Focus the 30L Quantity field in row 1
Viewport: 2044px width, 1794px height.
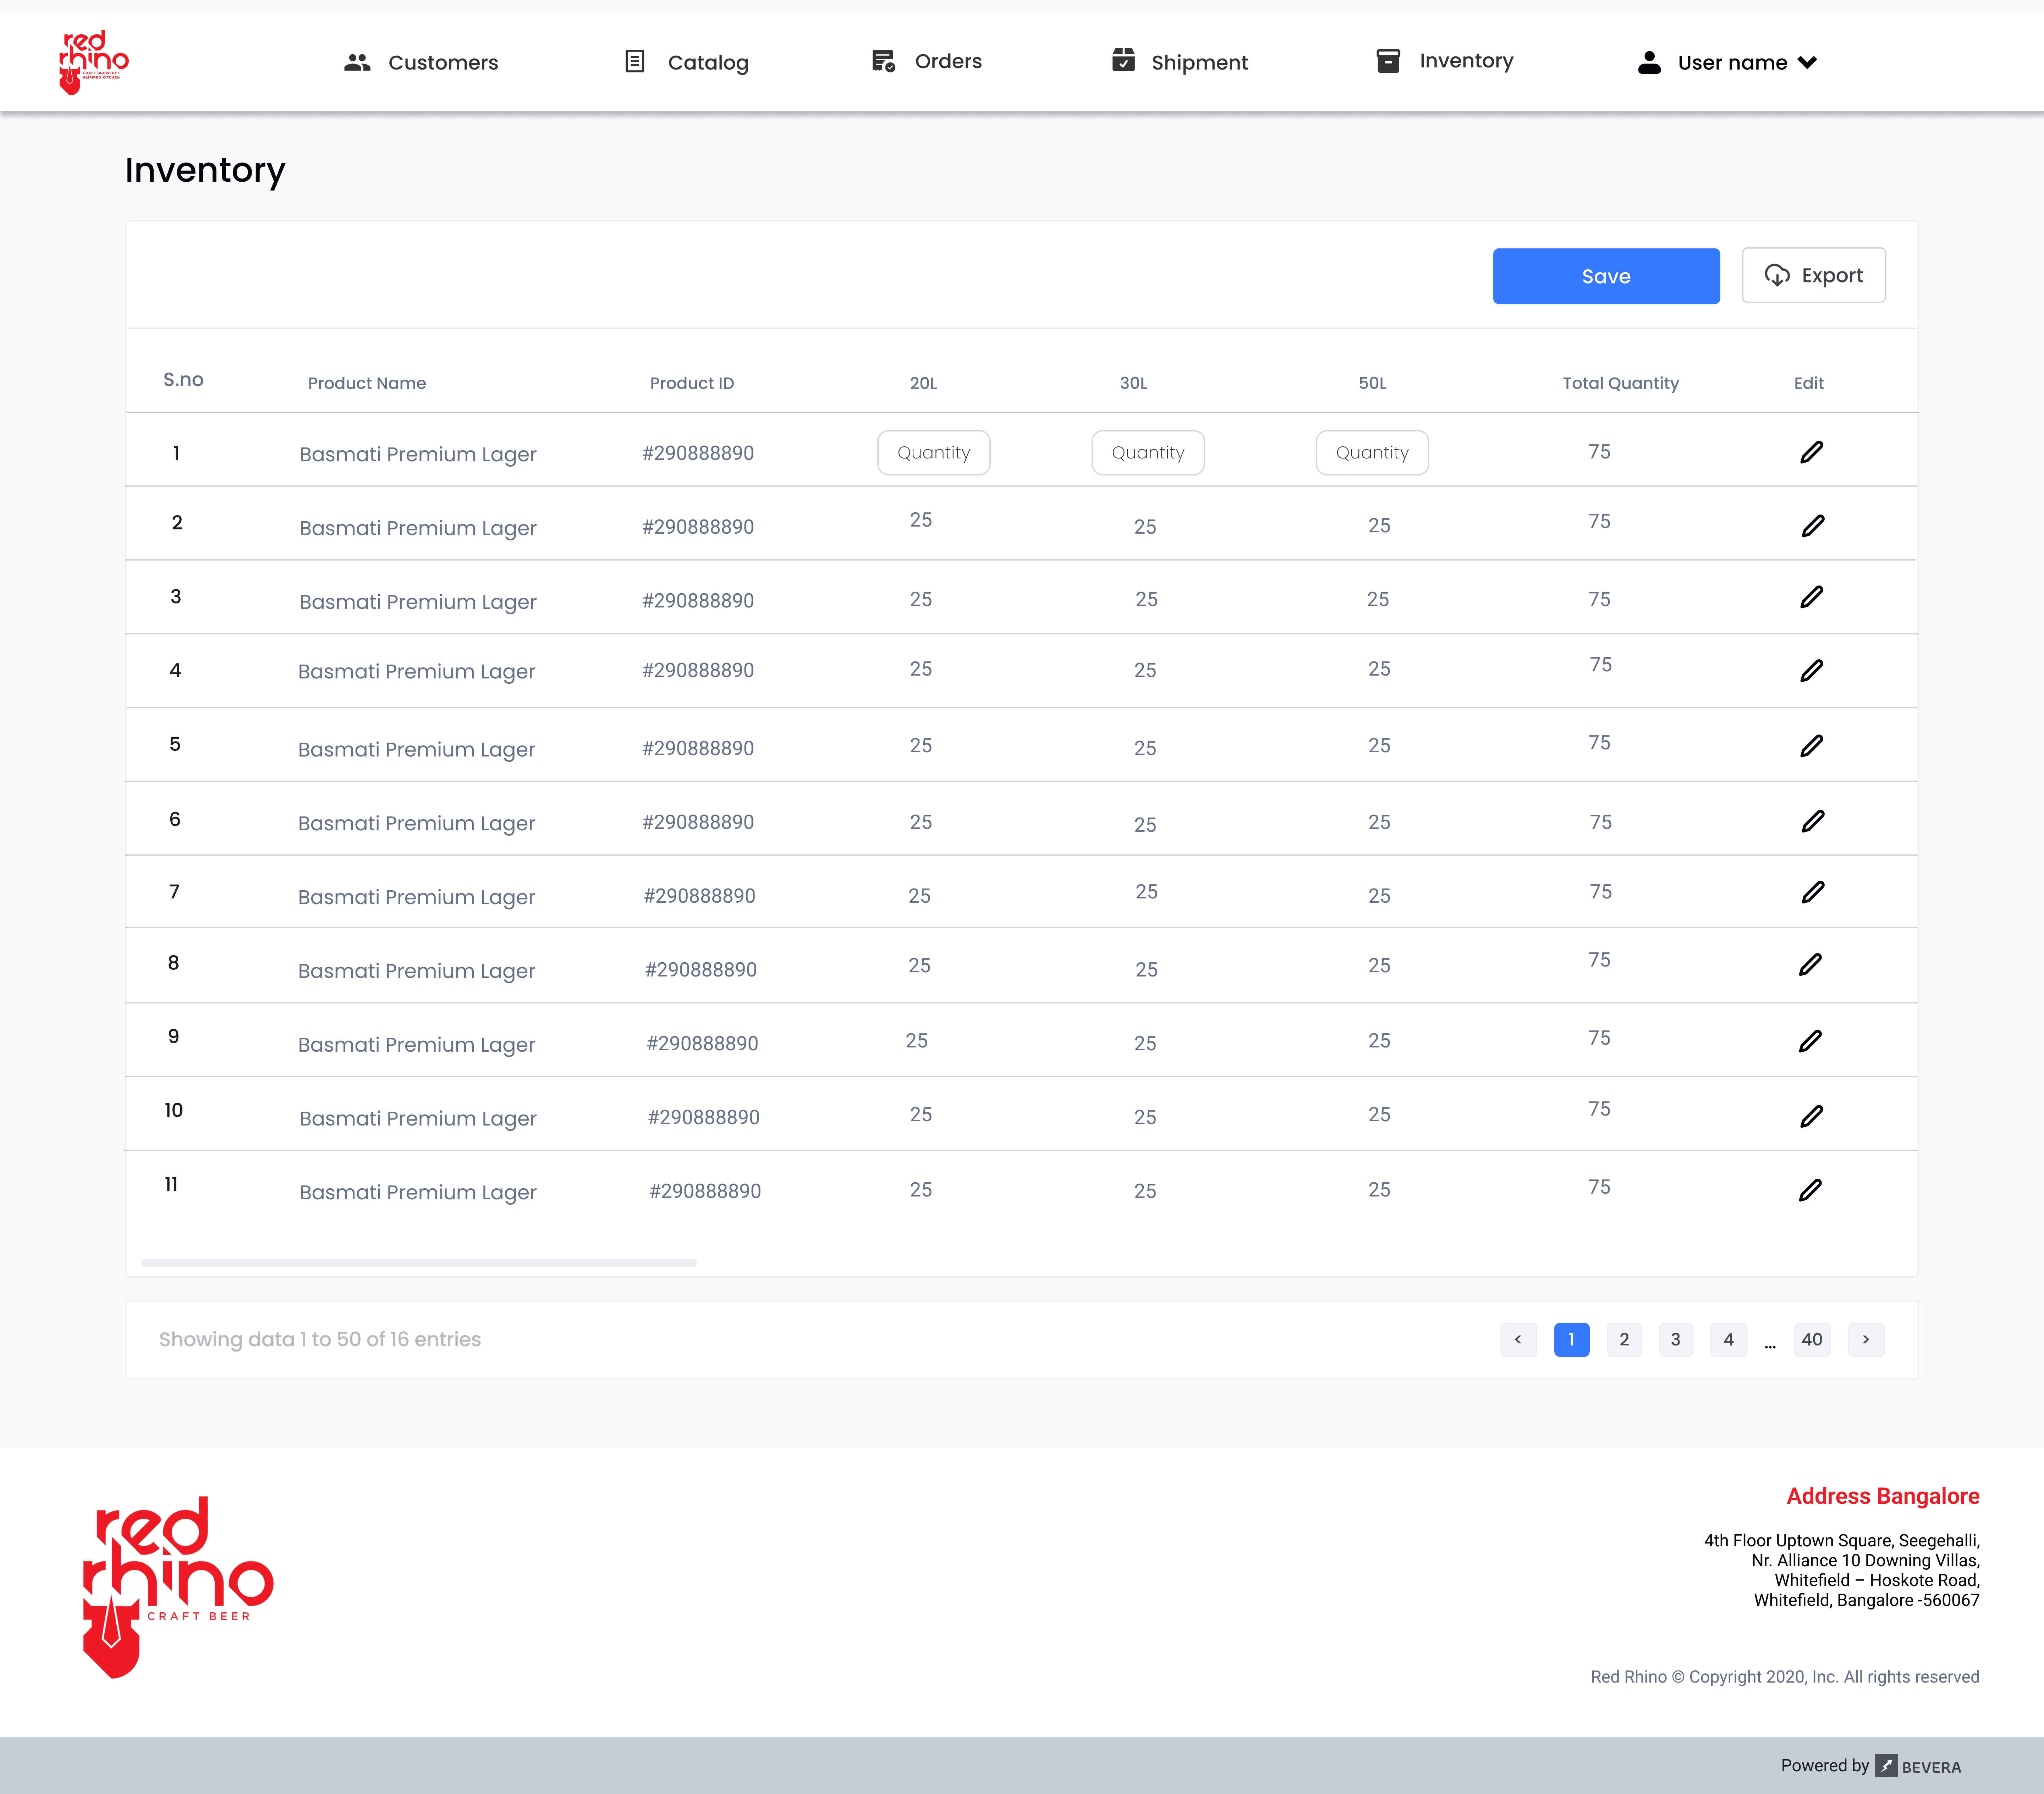click(x=1148, y=453)
